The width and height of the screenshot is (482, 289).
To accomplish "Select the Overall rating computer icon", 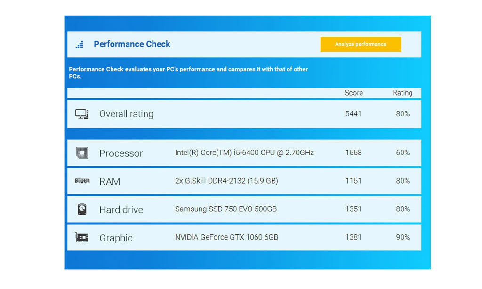I will (x=82, y=114).
